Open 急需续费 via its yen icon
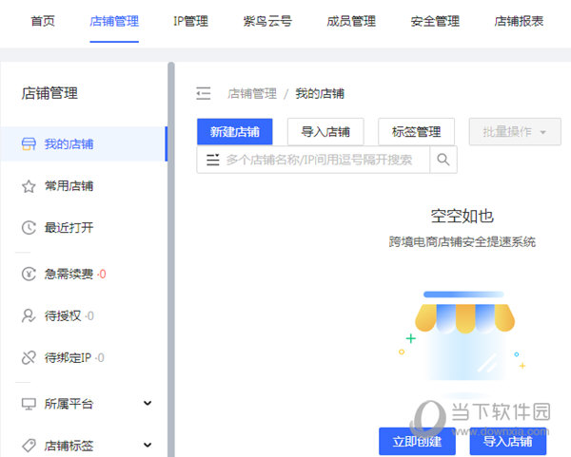Image resolution: width=571 pixels, height=457 pixels. (29, 275)
